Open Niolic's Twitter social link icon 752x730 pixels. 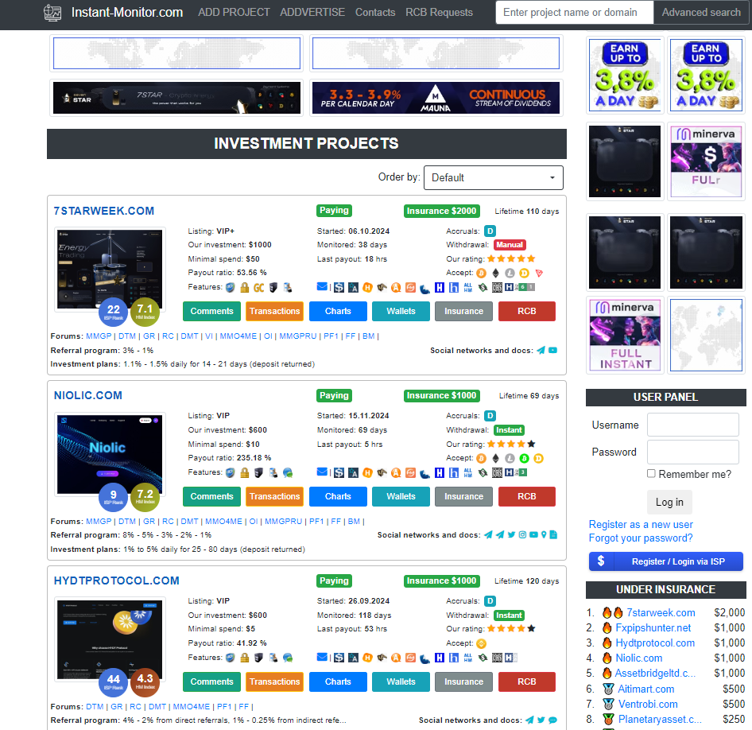[511, 535]
